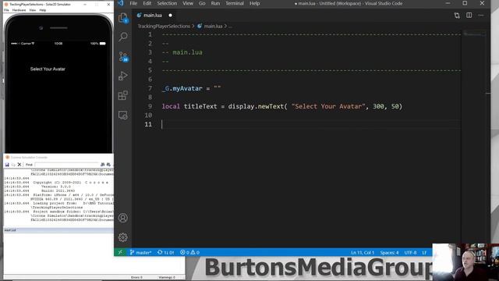Click the remote window indicator in status bar
This screenshot has width=499, height=281.
pos(120,252)
